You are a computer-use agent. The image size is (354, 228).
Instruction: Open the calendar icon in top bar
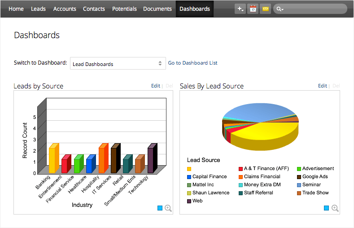tap(253, 9)
